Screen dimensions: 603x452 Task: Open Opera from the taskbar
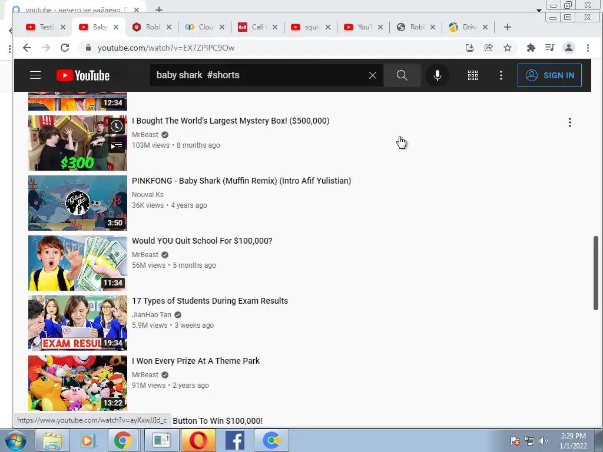(198, 440)
